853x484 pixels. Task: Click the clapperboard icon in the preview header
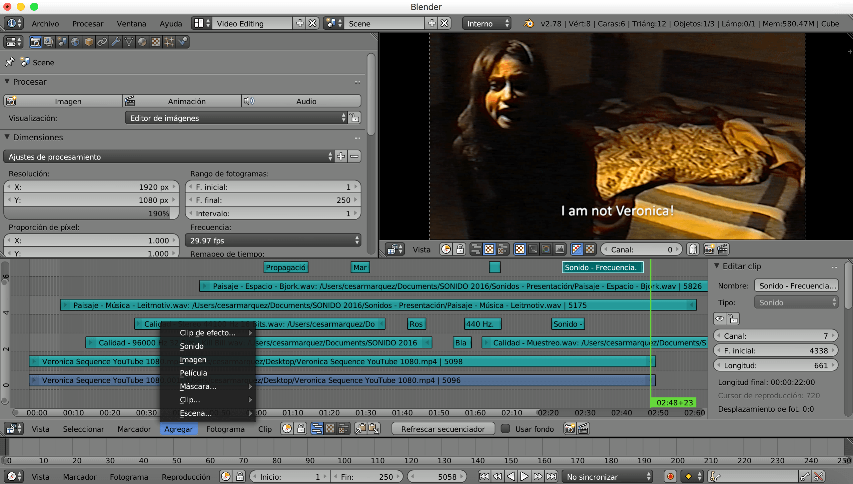(x=723, y=249)
